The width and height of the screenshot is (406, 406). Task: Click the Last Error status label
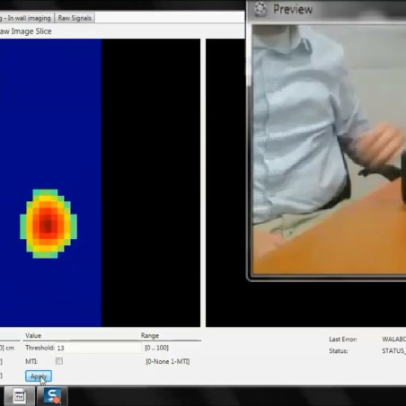(343, 340)
